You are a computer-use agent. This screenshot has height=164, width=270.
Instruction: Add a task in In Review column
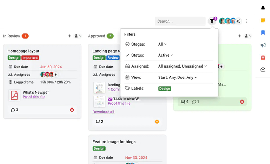[69, 36]
